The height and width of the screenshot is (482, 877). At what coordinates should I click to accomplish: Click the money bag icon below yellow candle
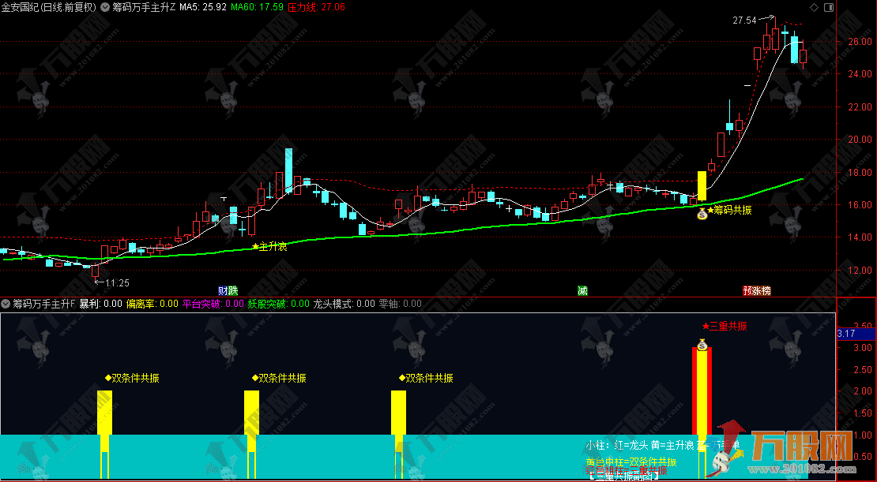(x=701, y=213)
